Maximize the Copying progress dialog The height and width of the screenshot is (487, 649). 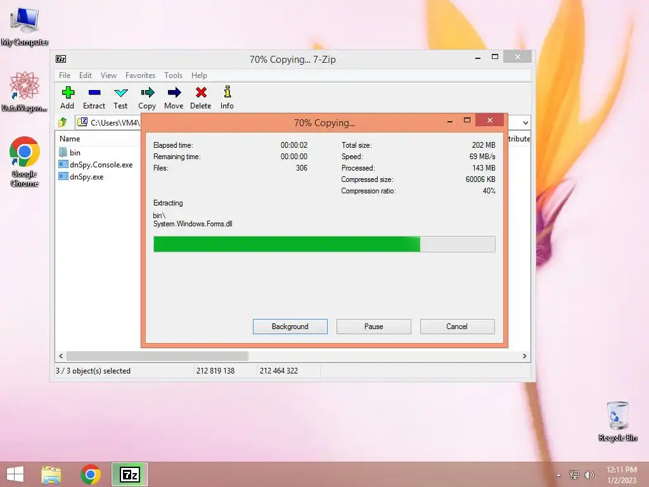[x=467, y=120]
